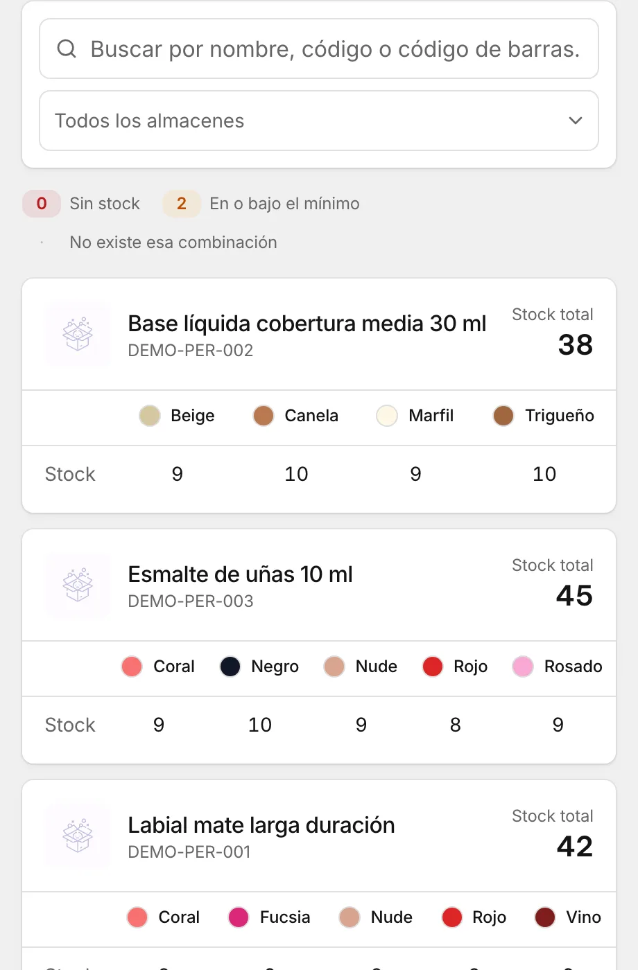
Task: Click Canela stock value 10
Action: 297,474
